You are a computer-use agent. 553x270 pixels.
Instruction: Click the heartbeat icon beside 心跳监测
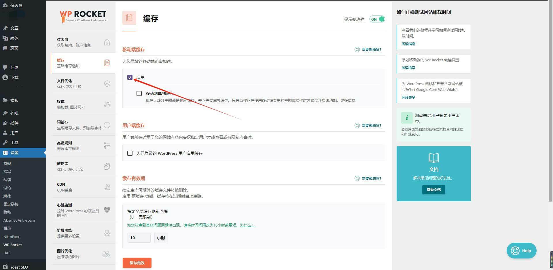(x=107, y=210)
